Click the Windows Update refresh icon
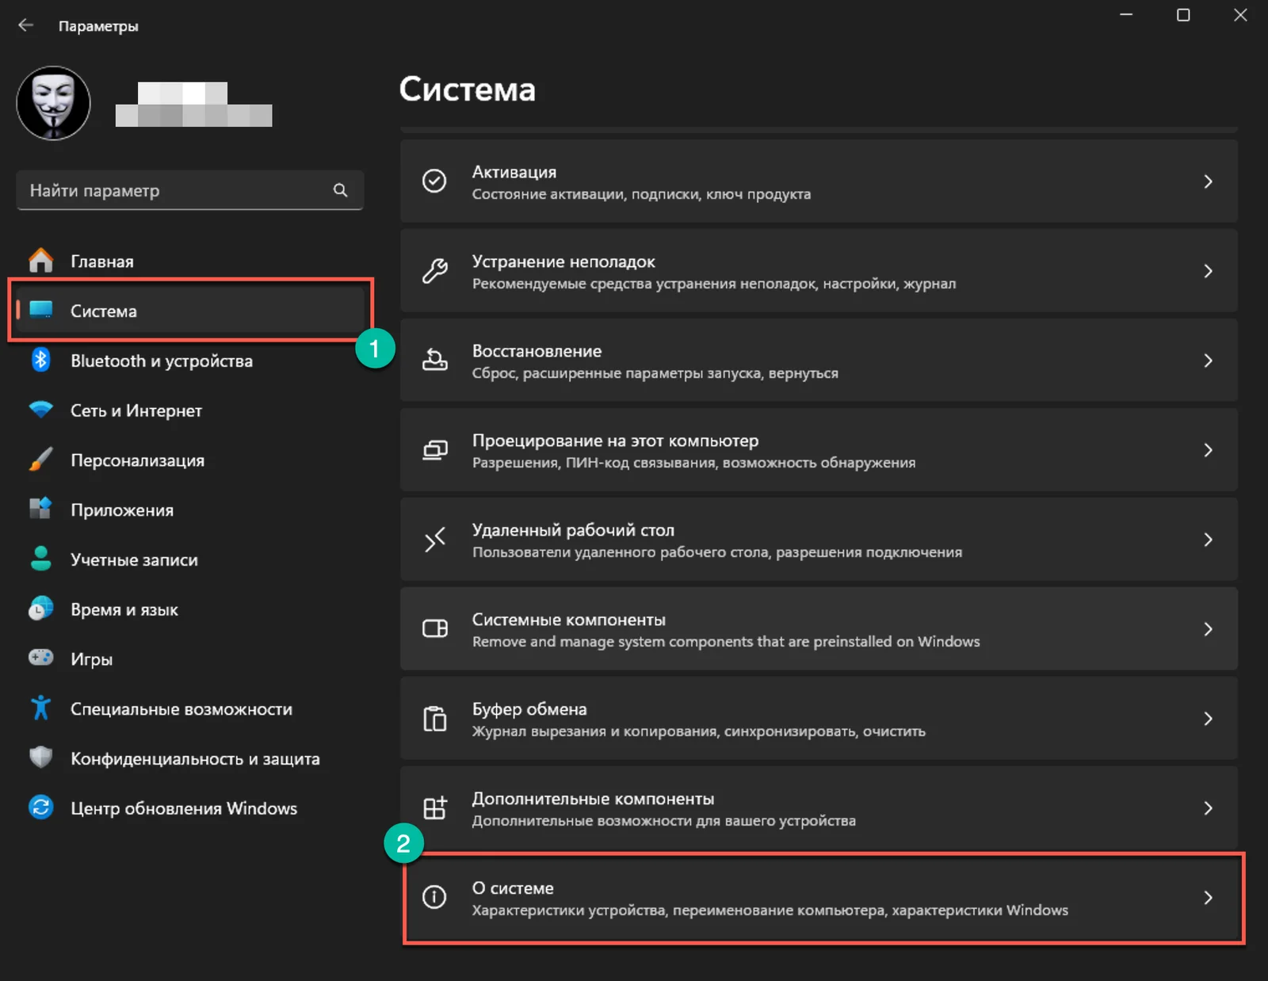 (40, 807)
